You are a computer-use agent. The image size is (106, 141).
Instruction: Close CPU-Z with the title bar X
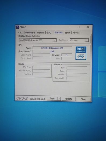tap(88, 27)
